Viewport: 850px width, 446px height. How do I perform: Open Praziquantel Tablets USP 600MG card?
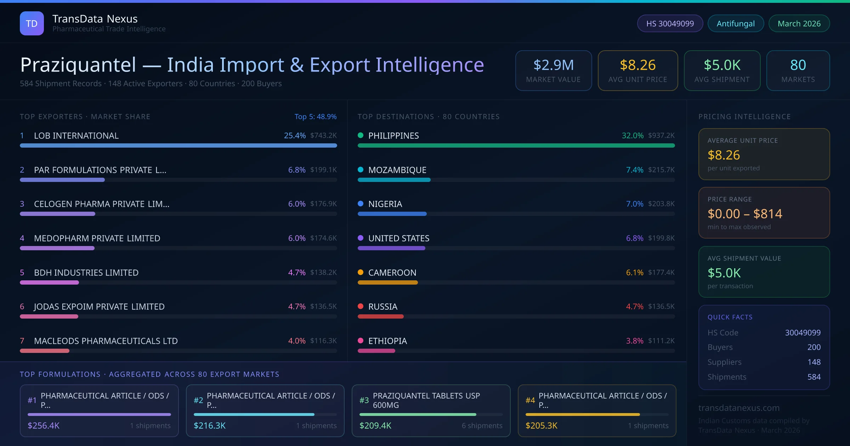coord(431,411)
